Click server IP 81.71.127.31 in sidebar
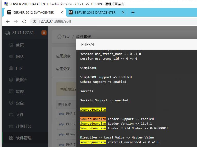The height and width of the screenshot is (147, 197). click(x=23, y=33)
